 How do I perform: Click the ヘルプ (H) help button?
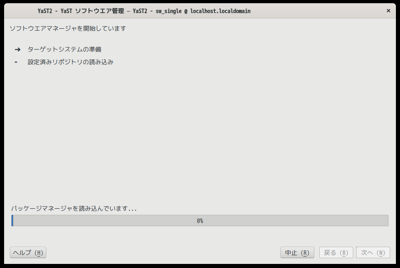[28, 252]
